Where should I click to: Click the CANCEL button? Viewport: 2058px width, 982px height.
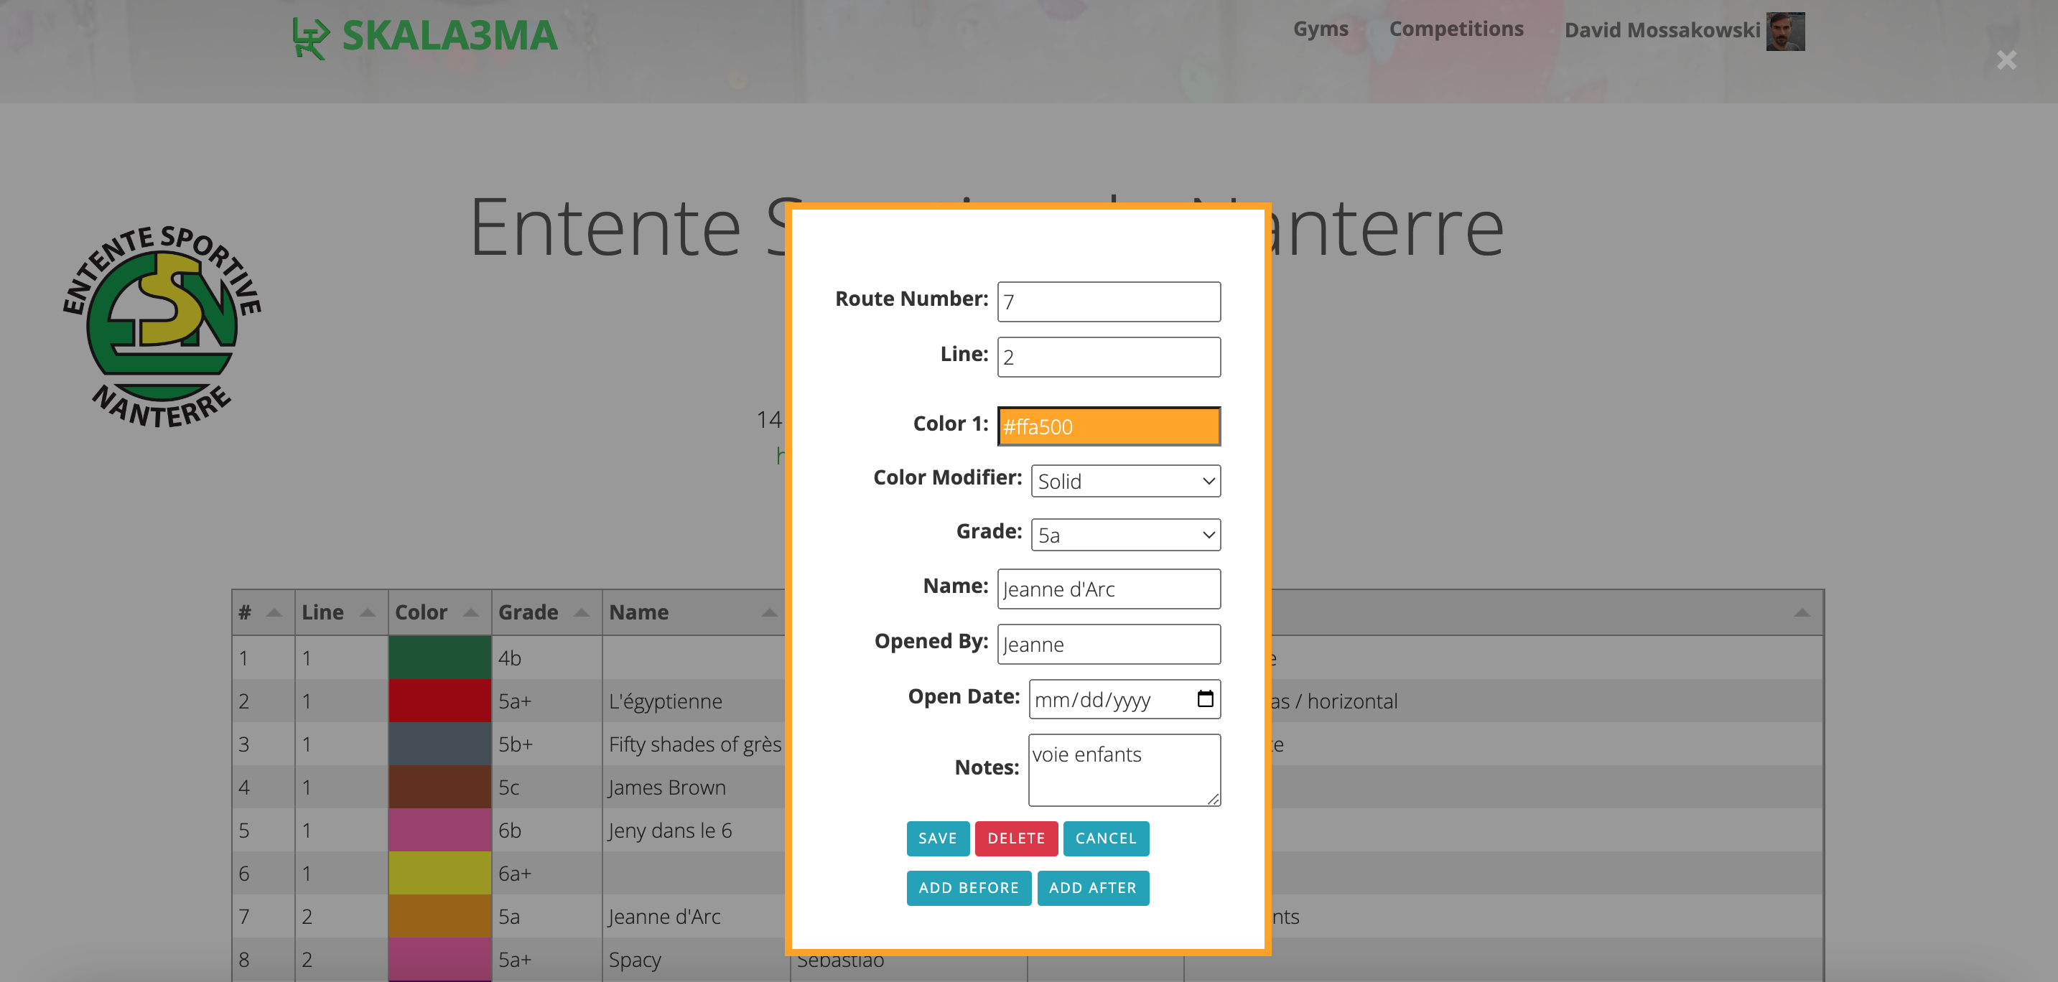tap(1105, 838)
